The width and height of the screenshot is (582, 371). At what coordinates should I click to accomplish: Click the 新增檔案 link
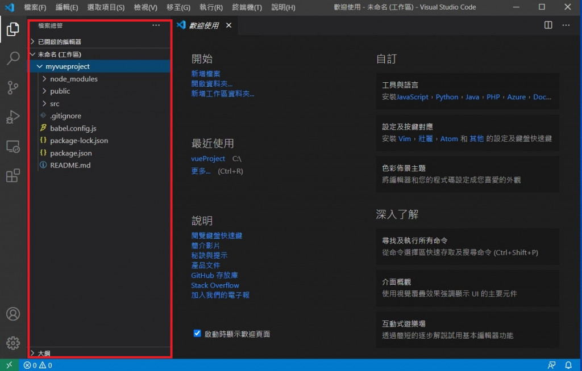[206, 74]
